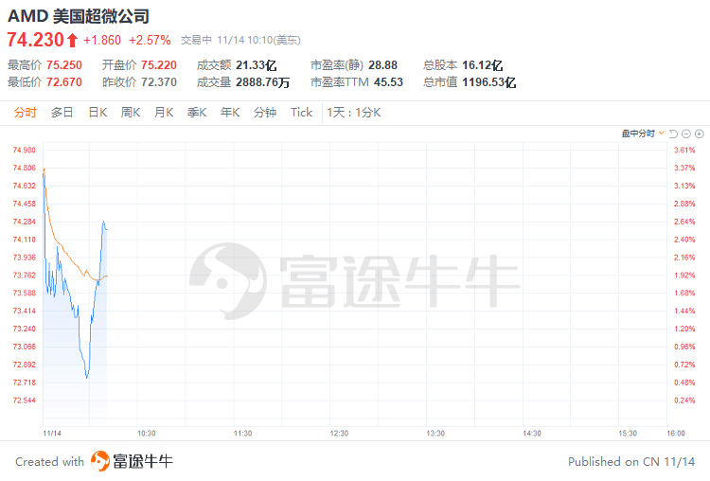Click the 1天 : 1分K label
The width and height of the screenshot is (710, 481).
pyautogui.click(x=354, y=113)
